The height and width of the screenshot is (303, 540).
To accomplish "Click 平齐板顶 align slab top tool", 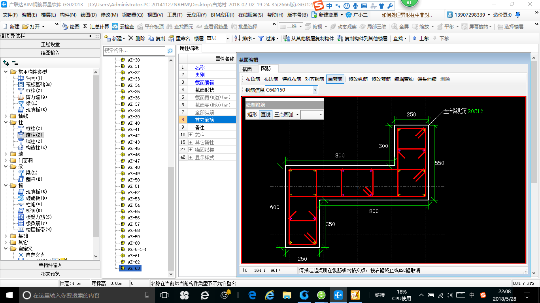I will [150, 26].
